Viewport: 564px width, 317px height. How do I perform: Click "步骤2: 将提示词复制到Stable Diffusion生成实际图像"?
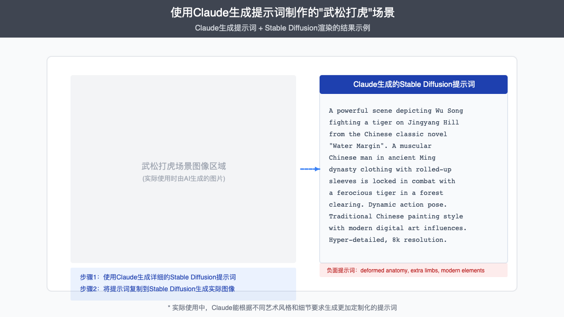[x=157, y=289]
